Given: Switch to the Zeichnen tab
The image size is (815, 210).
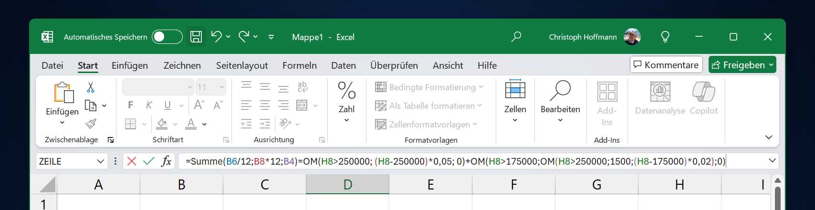Looking at the screenshot, I should pyautogui.click(x=182, y=65).
